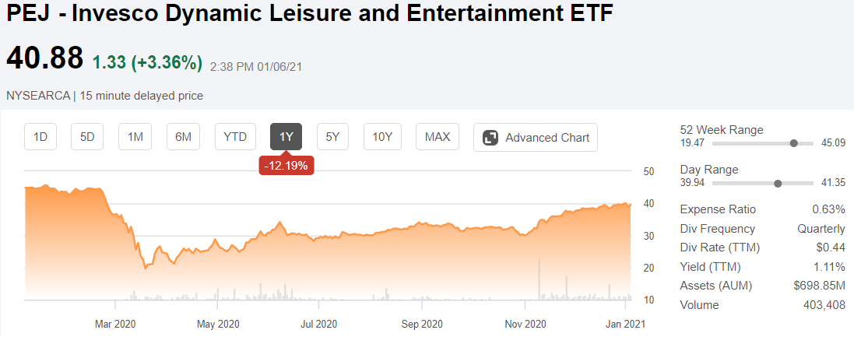Click the yield value 1.11%

click(830, 267)
